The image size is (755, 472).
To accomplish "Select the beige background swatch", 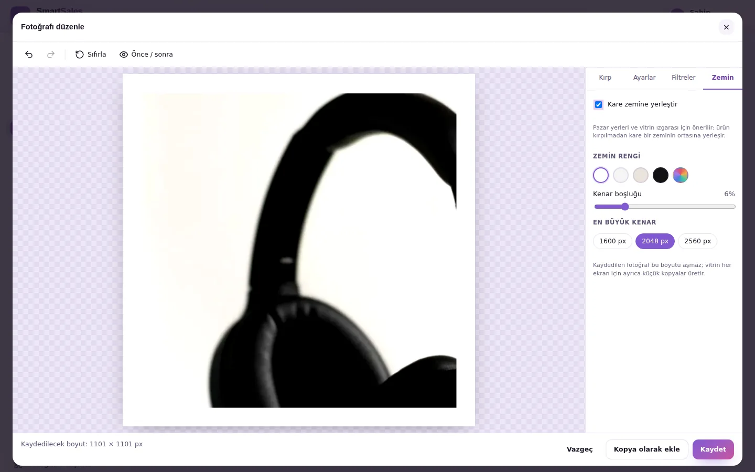I will (x=641, y=175).
